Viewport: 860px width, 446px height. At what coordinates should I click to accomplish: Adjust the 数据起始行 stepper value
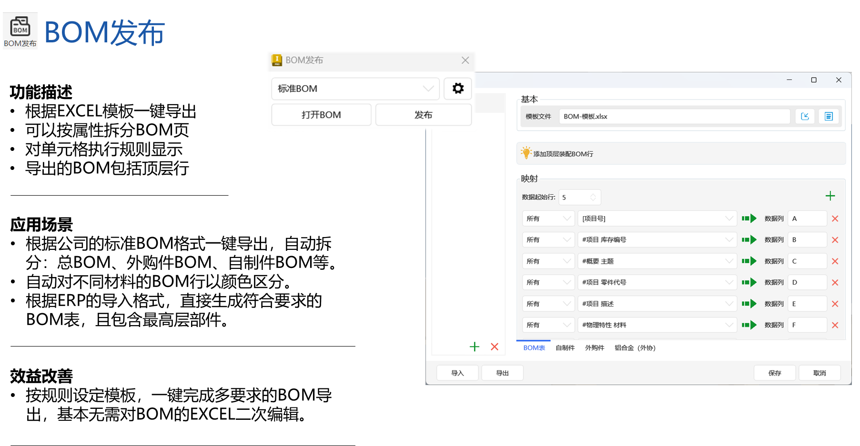click(593, 197)
